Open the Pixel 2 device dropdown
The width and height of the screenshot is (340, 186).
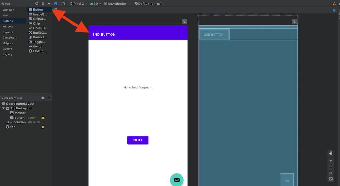[78, 4]
